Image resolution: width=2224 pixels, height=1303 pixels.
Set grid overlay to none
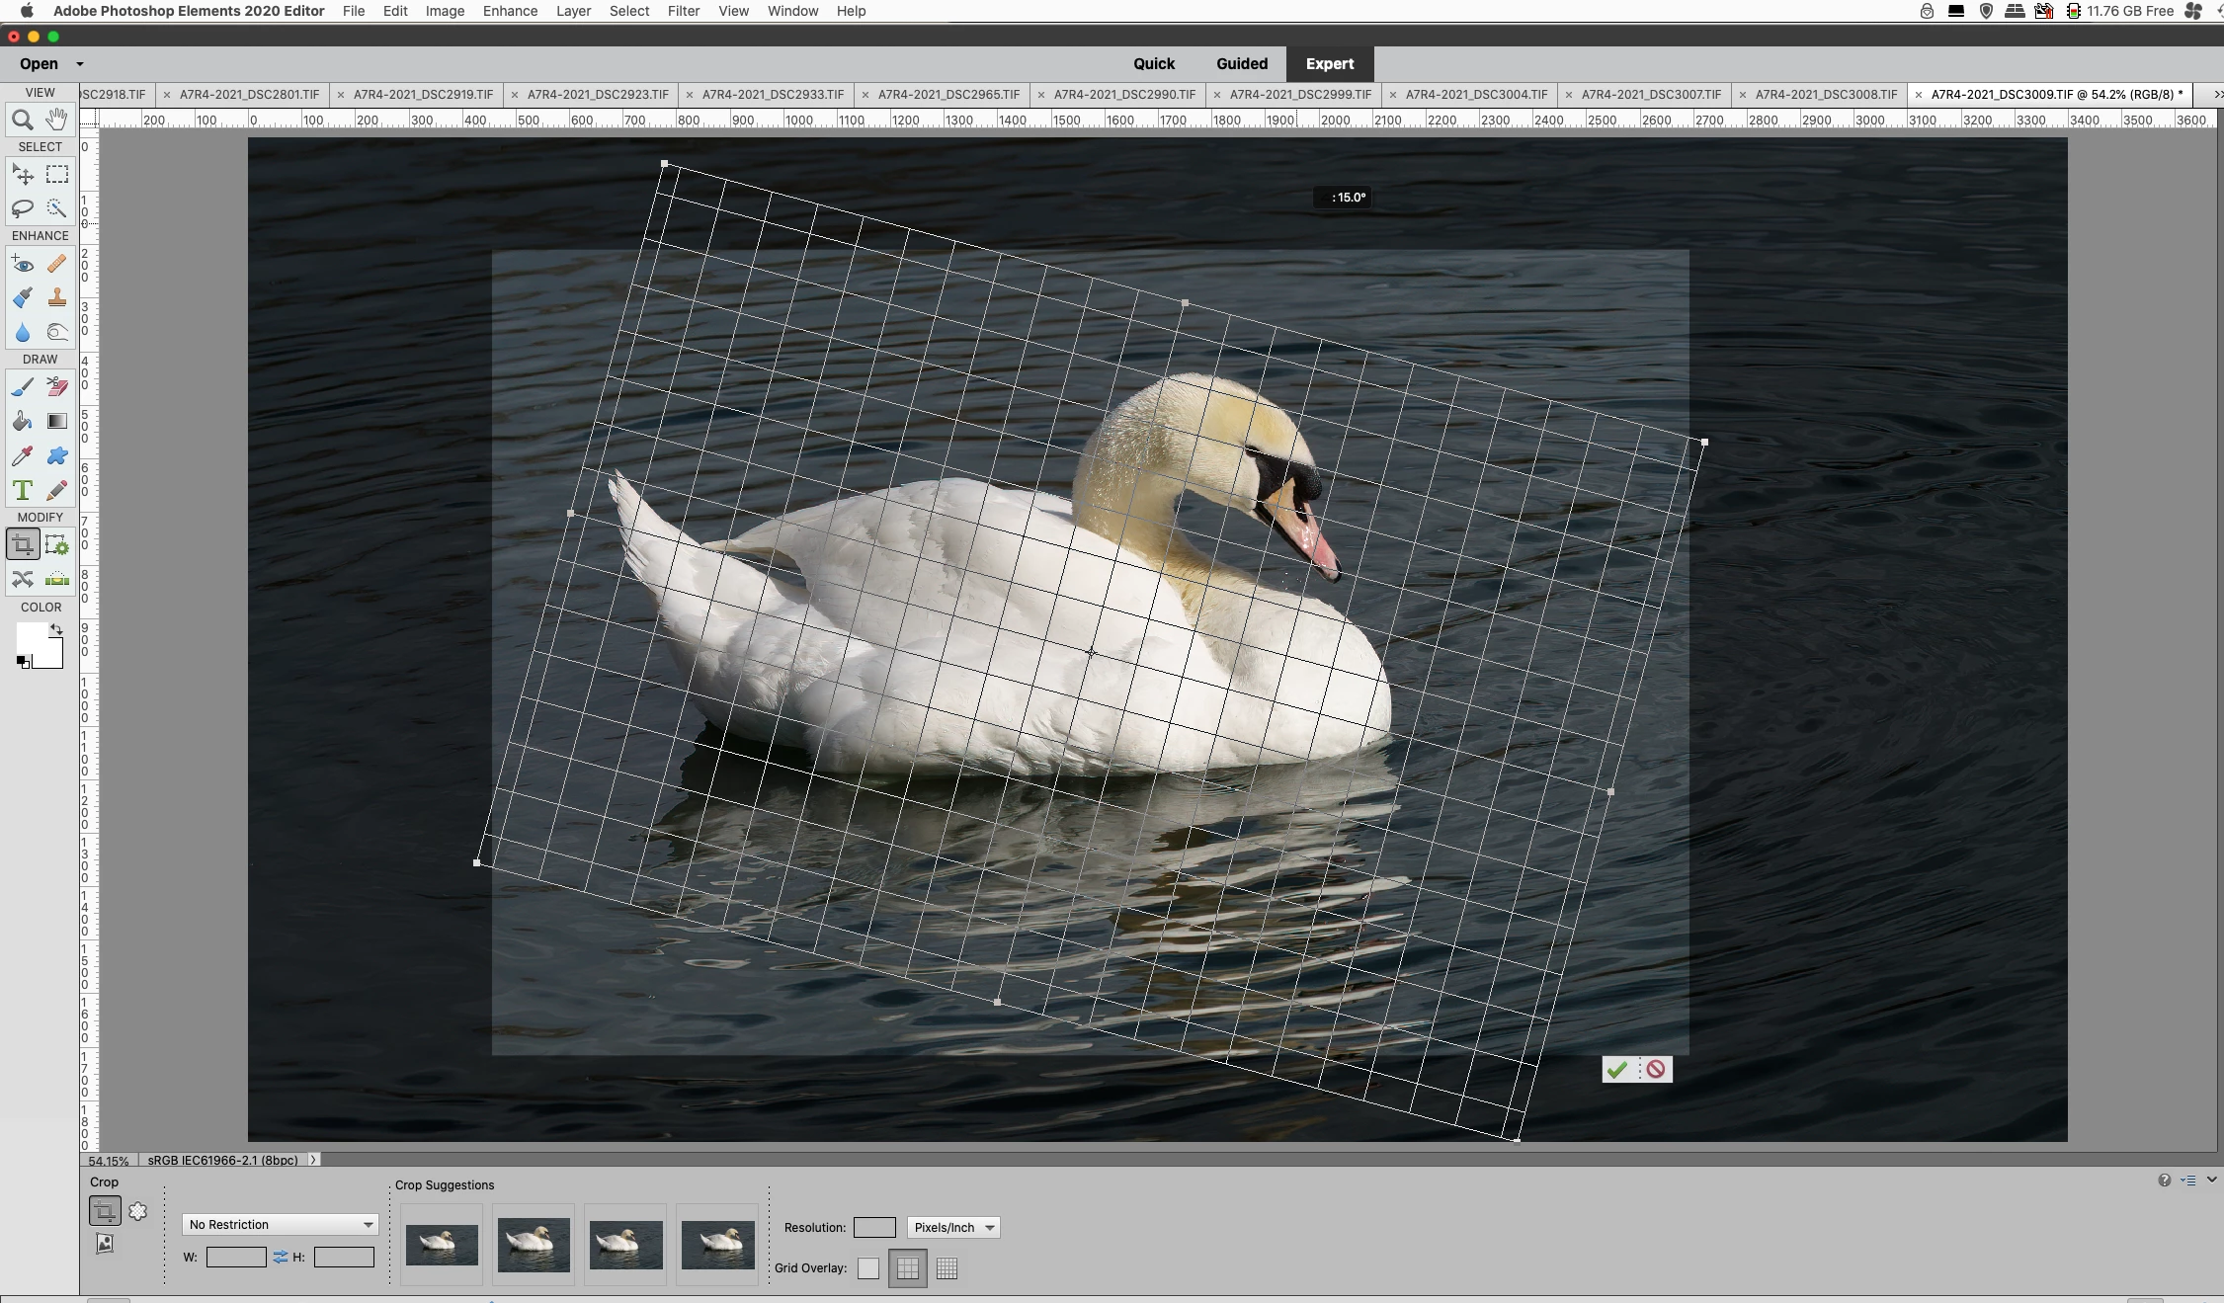tap(867, 1268)
